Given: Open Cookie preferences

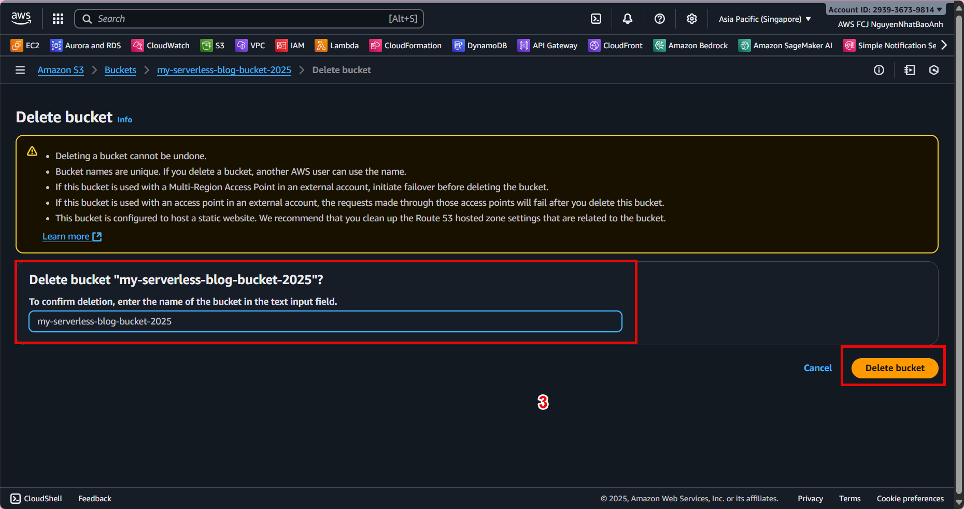Looking at the screenshot, I should click(911, 499).
